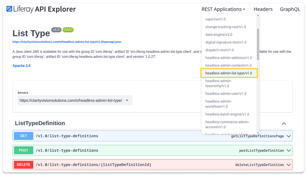
Task: Click the Liferay logo icon
Action: point(9,9)
